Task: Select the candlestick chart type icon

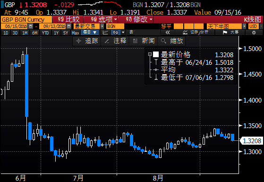Action: tap(116, 32)
